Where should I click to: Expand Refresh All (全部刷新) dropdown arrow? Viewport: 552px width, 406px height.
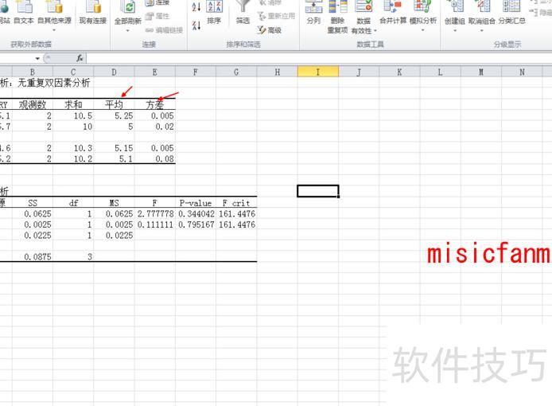128,31
